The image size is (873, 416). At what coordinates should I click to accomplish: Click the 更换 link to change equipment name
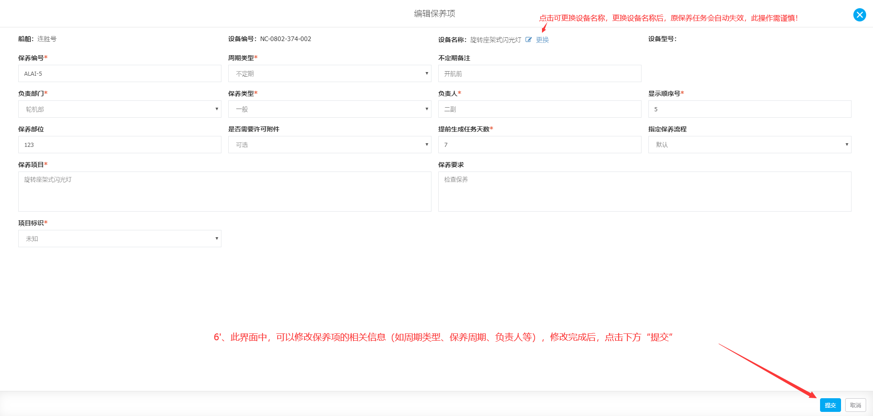542,40
